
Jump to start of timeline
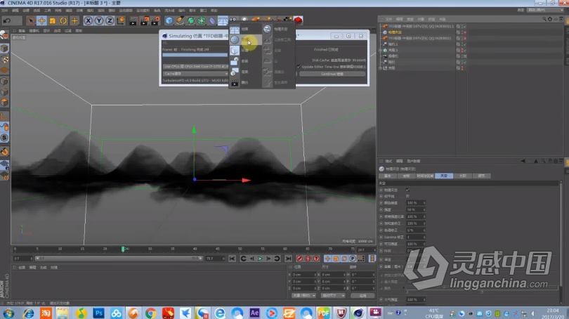(x=232, y=259)
